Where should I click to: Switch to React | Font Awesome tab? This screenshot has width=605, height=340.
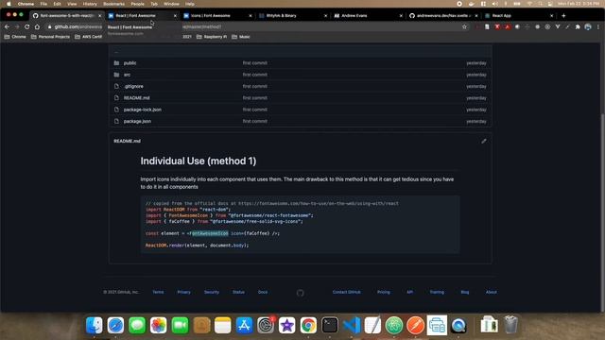click(x=143, y=15)
